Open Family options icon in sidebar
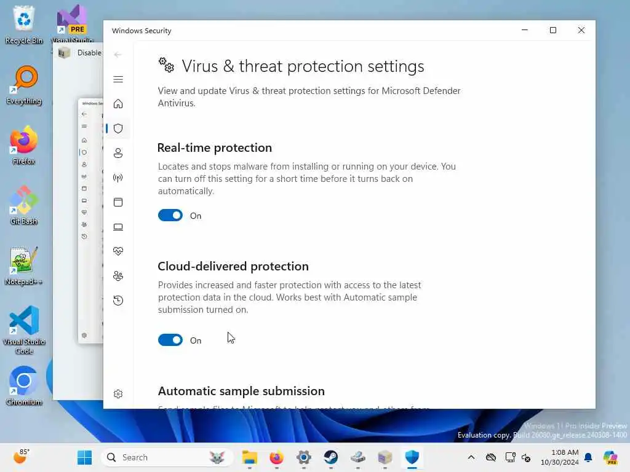 (x=118, y=276)
